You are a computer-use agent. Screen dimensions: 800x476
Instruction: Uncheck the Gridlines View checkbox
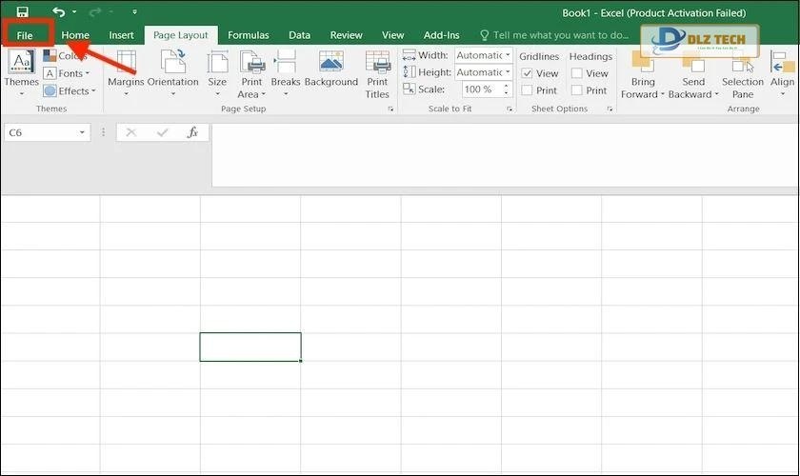point(527,73)
